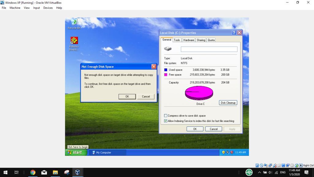Click the drive label text field
This screenshot has width=314, height=177.
pos(209,49)
